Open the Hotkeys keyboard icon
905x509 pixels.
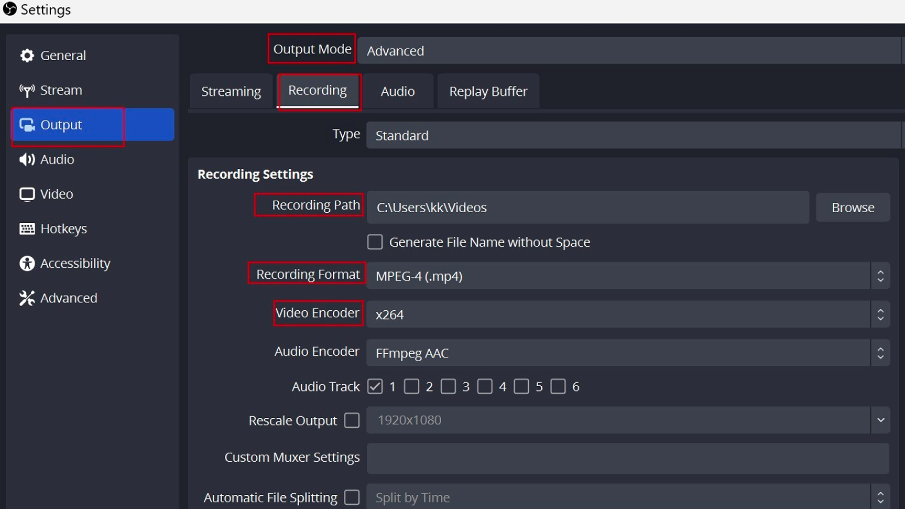pyautogui.click(x=27, y=228)
